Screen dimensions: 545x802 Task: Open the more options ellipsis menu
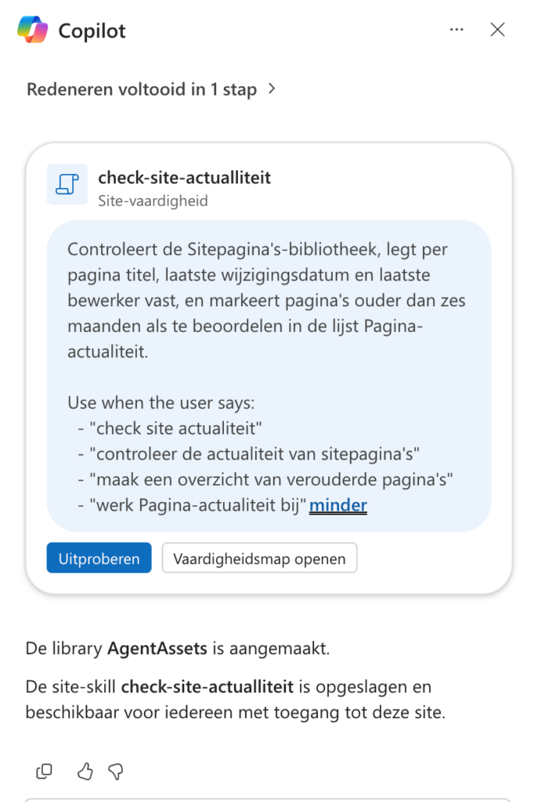pyautogui.click(x=457, y=30)
